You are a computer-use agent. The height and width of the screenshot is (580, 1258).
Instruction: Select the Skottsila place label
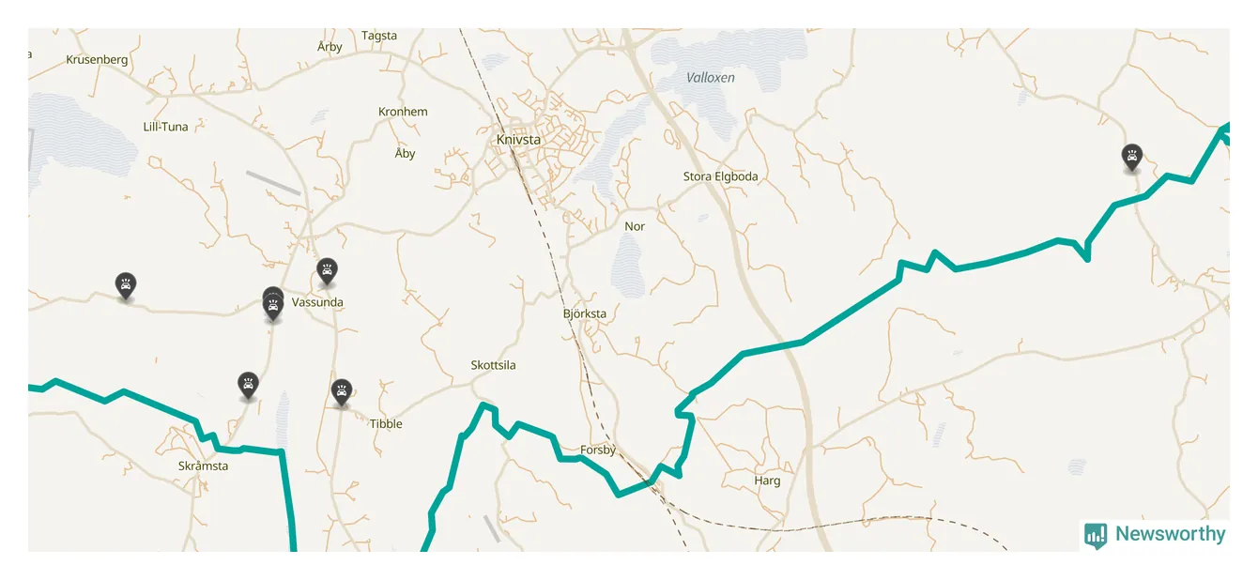pos(493,365)
